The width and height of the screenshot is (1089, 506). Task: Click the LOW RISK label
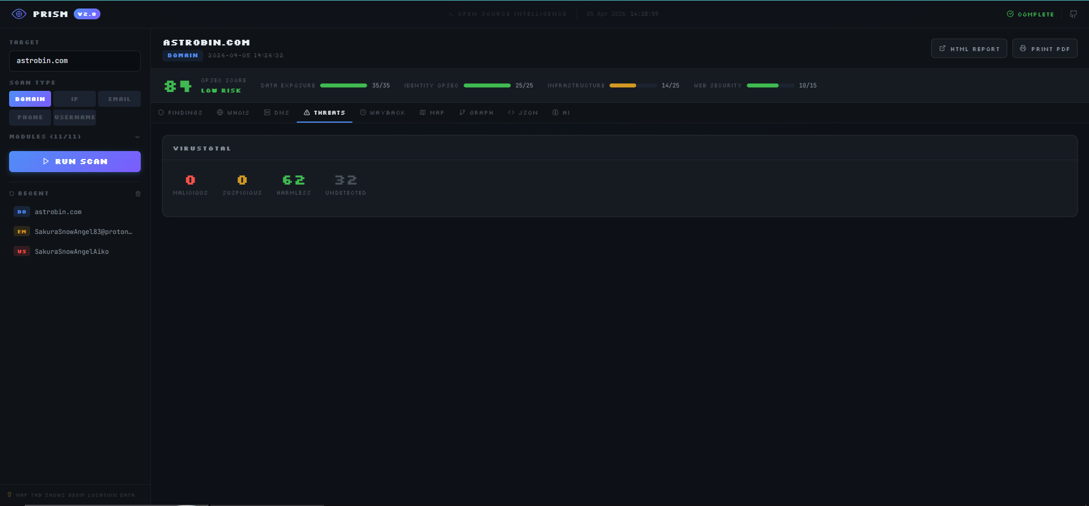coord(221,91)
